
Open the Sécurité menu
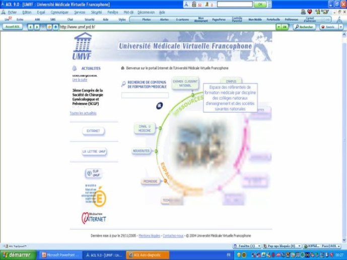click(x=96, y=12)
